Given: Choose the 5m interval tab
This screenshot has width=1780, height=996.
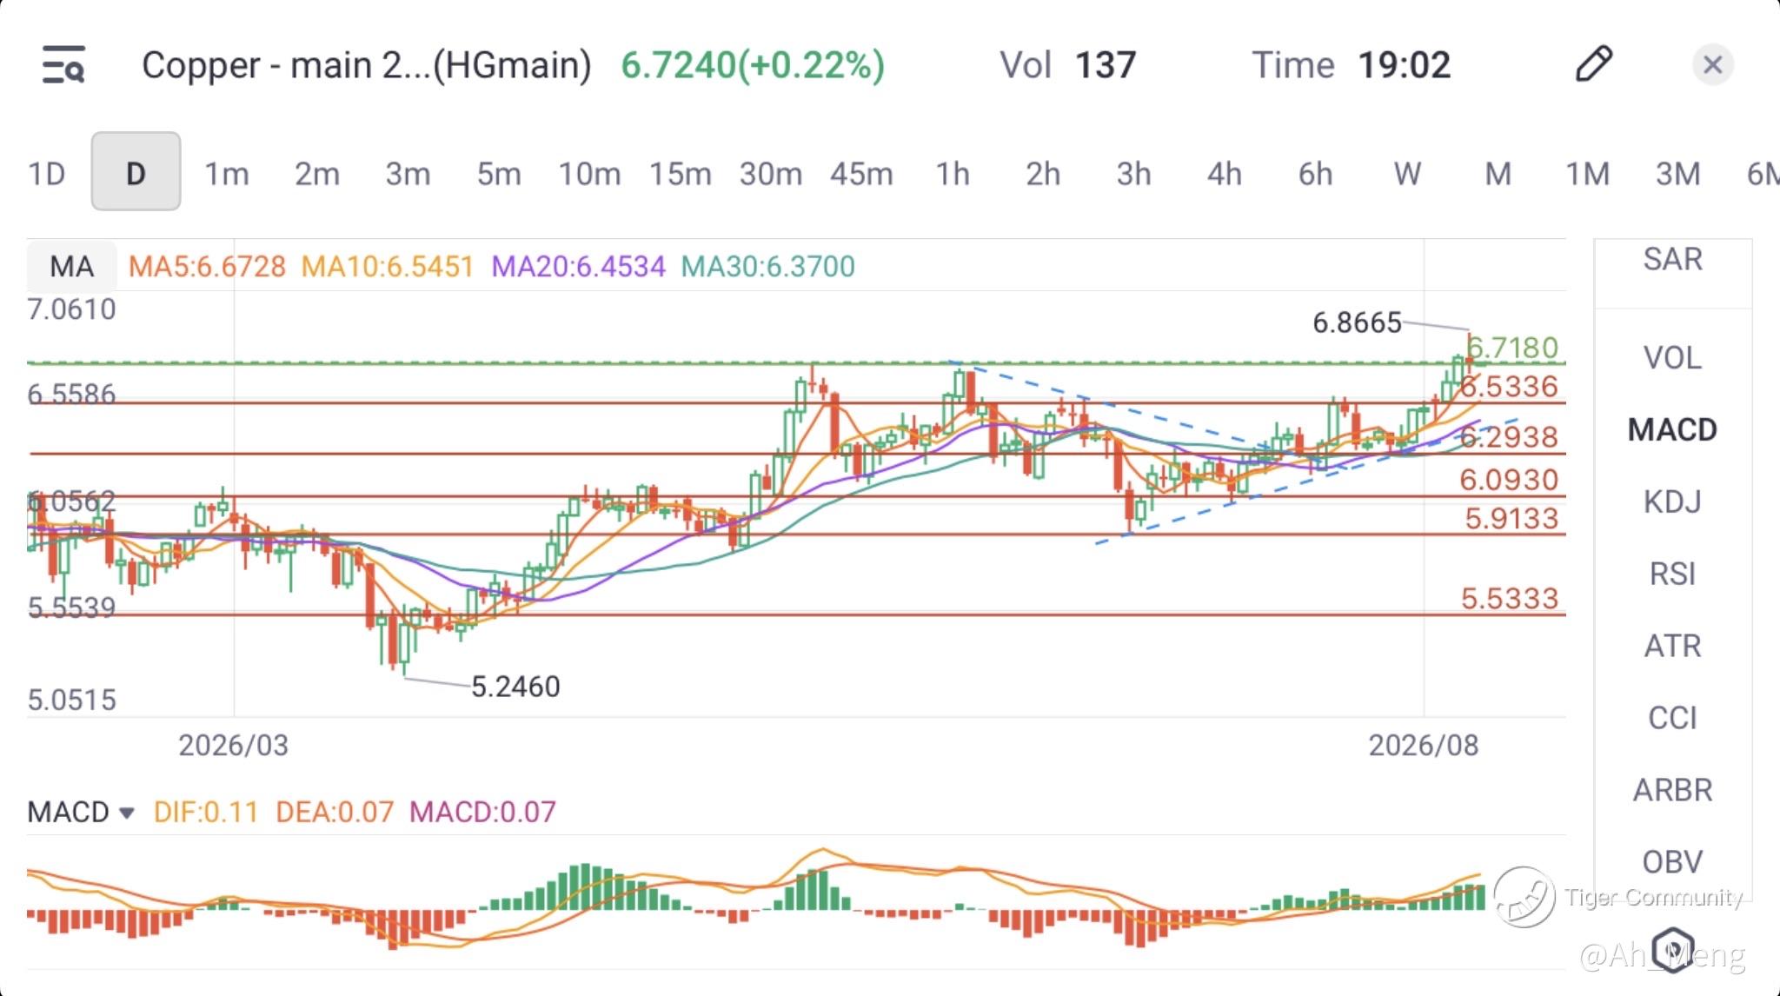Looking at the screenshot, I should click(x=499, y=174).
